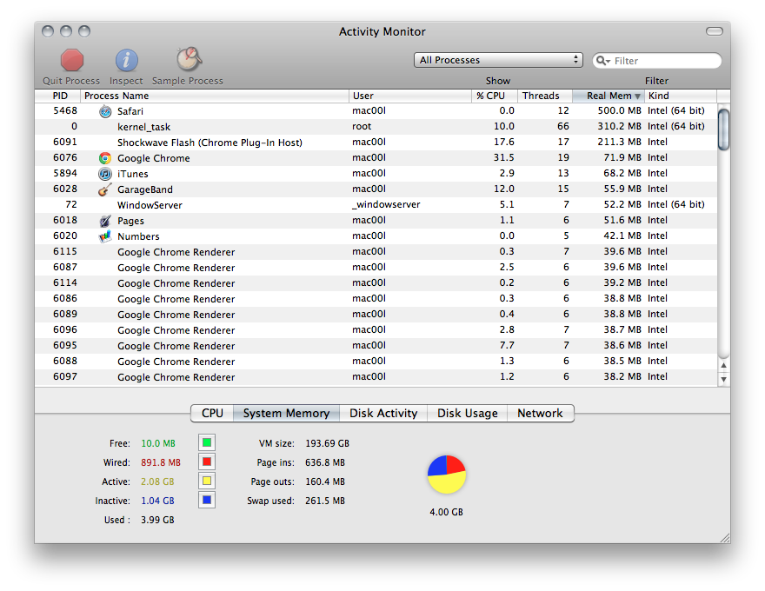Click the Numbers app icon
The image size is (765, 591).
(x=105, y=236)
